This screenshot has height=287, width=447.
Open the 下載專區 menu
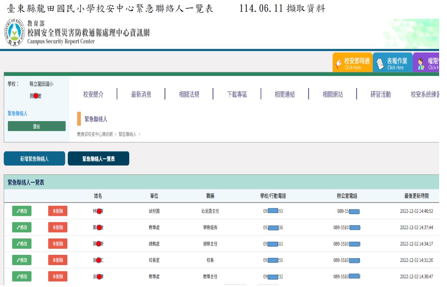click(x=237, y=94)
